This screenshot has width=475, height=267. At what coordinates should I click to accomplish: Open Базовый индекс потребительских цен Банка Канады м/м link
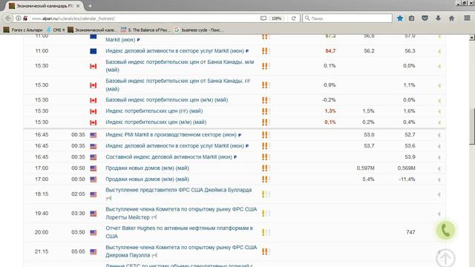pos(180,66)
